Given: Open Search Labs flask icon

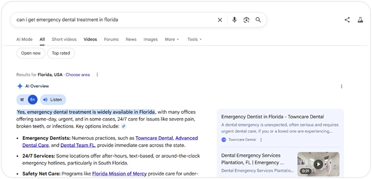Looking at the screenshot, I should tap(360, 20).
